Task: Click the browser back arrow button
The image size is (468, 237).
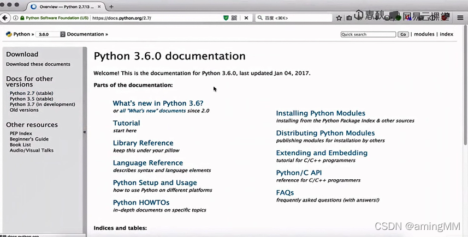Action: coord(5,18)
